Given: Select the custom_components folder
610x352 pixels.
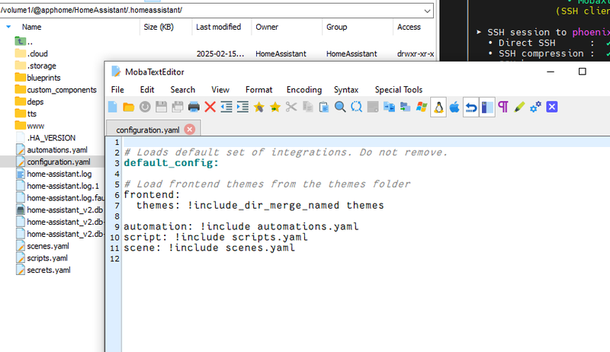Looking at the screenshot, I should click(x=56, y=90).
